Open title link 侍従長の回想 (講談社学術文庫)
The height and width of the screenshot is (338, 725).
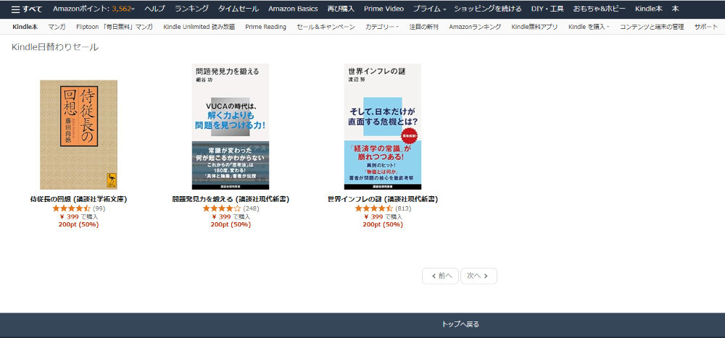[x=78, y=200]
